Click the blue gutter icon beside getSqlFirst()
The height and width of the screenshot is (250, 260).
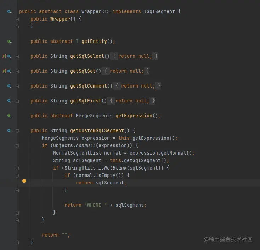[10, 101]
